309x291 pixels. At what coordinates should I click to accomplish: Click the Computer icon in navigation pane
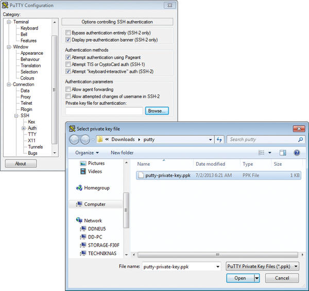coord(79,204)
